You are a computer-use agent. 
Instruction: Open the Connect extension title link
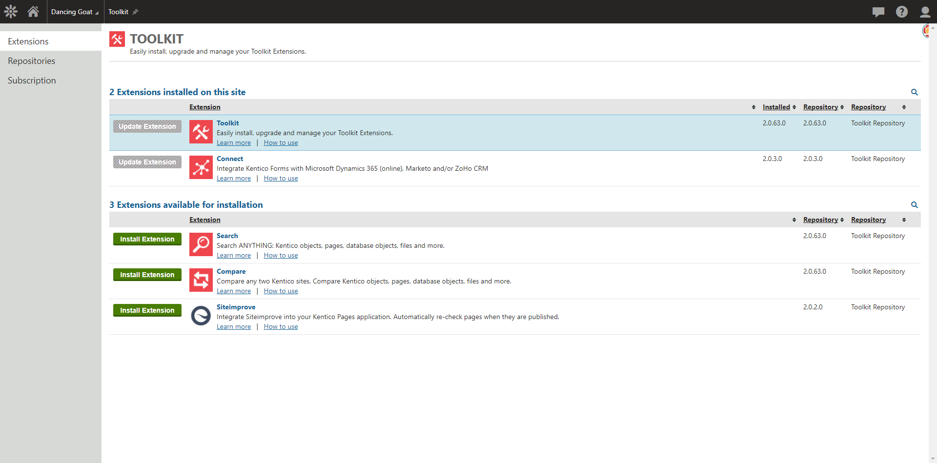(x=230, y=159)
